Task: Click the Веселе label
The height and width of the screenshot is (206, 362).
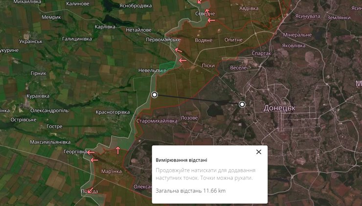Action: pos(238,68)
